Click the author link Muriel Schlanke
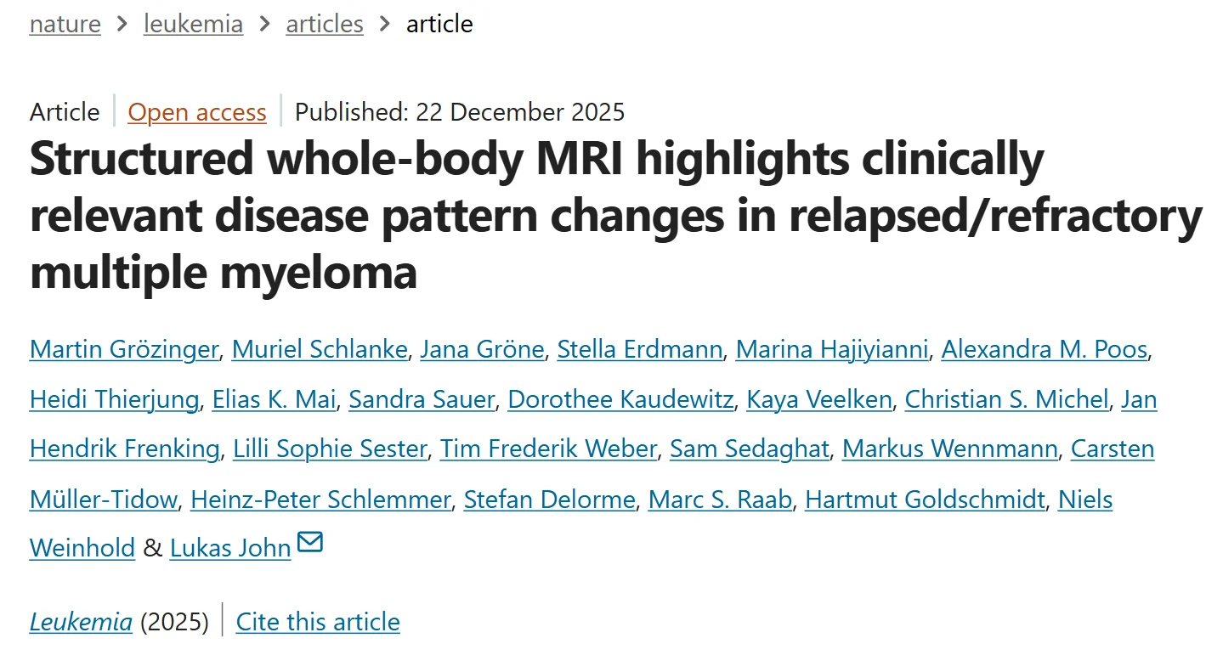 [320, 349]
